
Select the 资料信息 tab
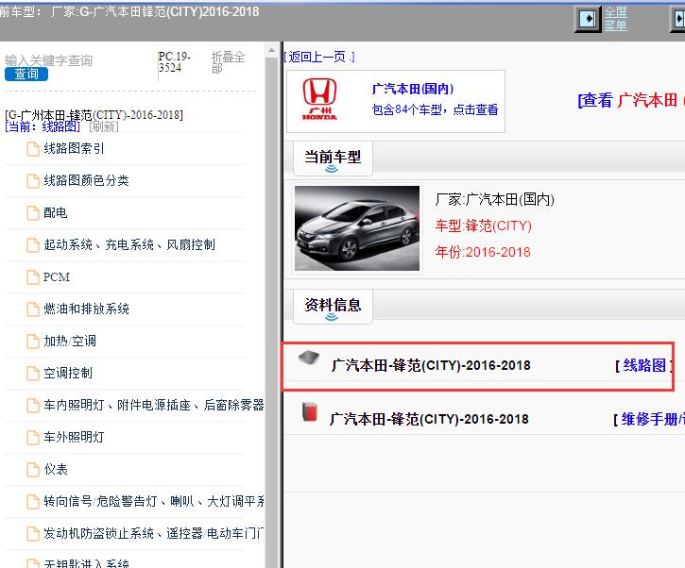pyautogui.click(x=333, y=306)
